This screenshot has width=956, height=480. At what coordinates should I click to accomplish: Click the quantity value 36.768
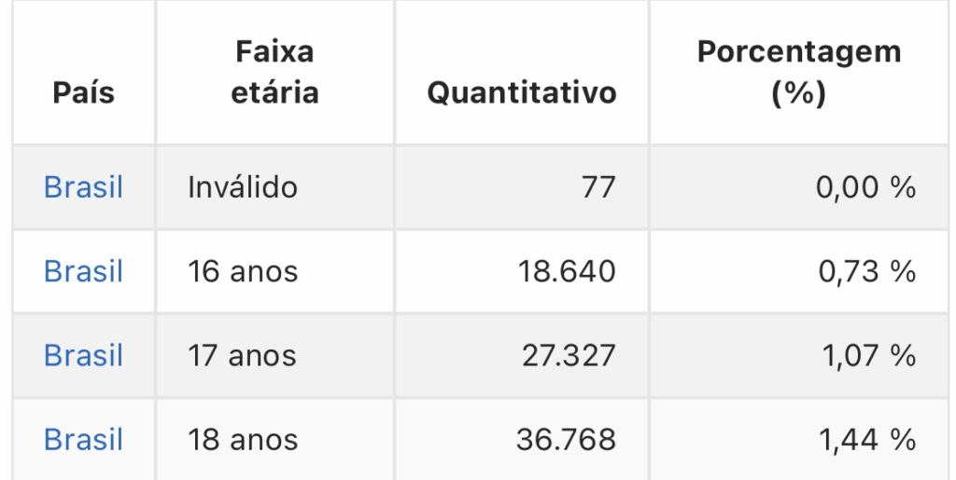click(x=566, y=439)
